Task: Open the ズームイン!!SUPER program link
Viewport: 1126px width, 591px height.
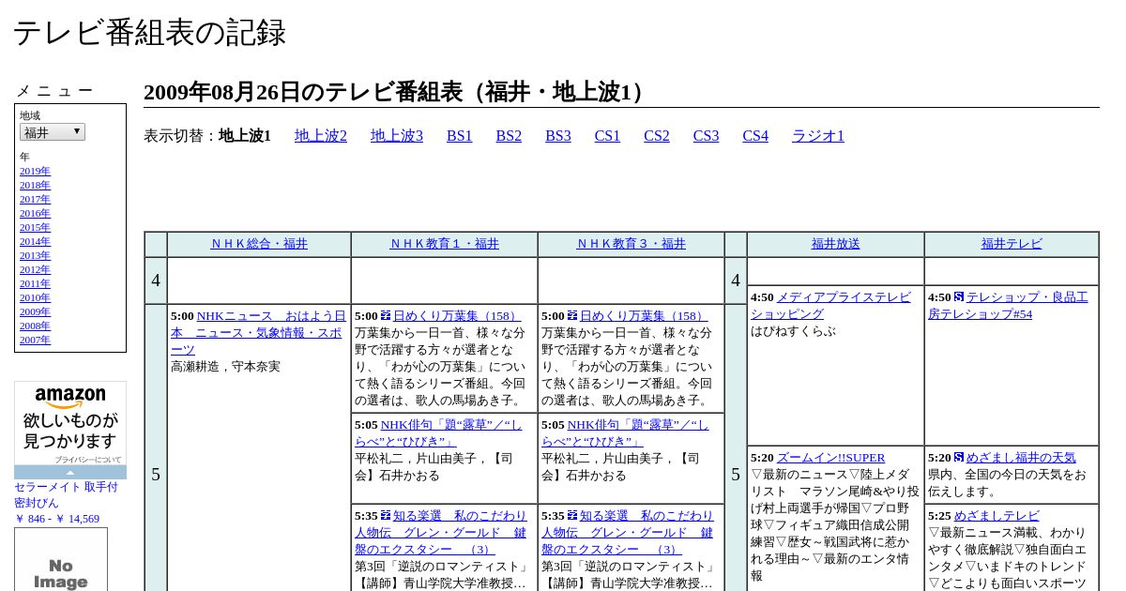Action: [831, 458]
